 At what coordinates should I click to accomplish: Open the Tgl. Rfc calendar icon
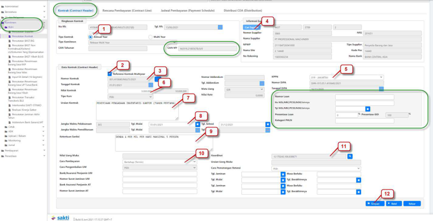[x=220, y=27]
